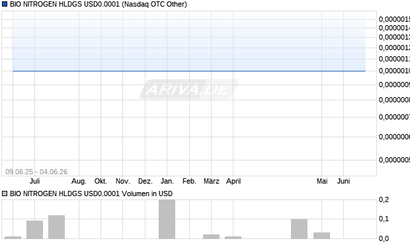Click the flat blue price line
Screen dimensions: 410x245
coord(189,71)
